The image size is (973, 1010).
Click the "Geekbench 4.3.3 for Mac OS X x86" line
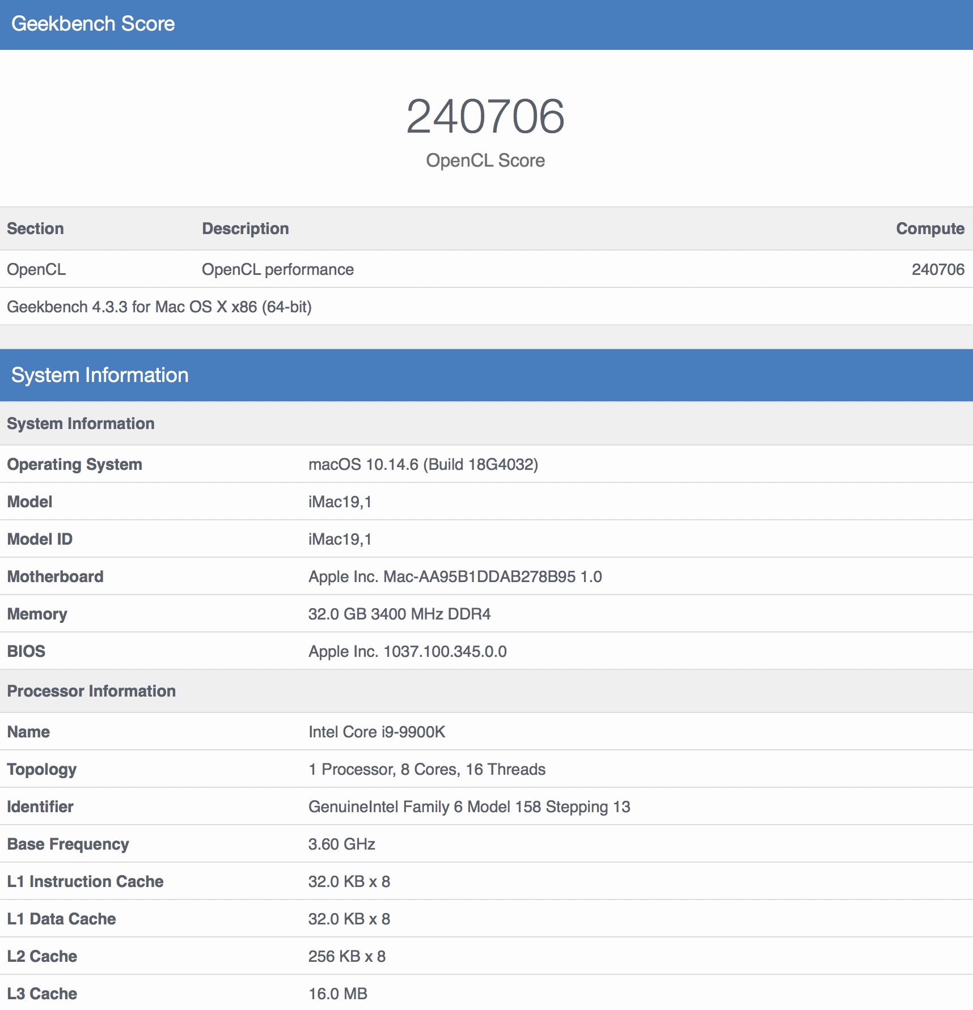coord(159,307)
